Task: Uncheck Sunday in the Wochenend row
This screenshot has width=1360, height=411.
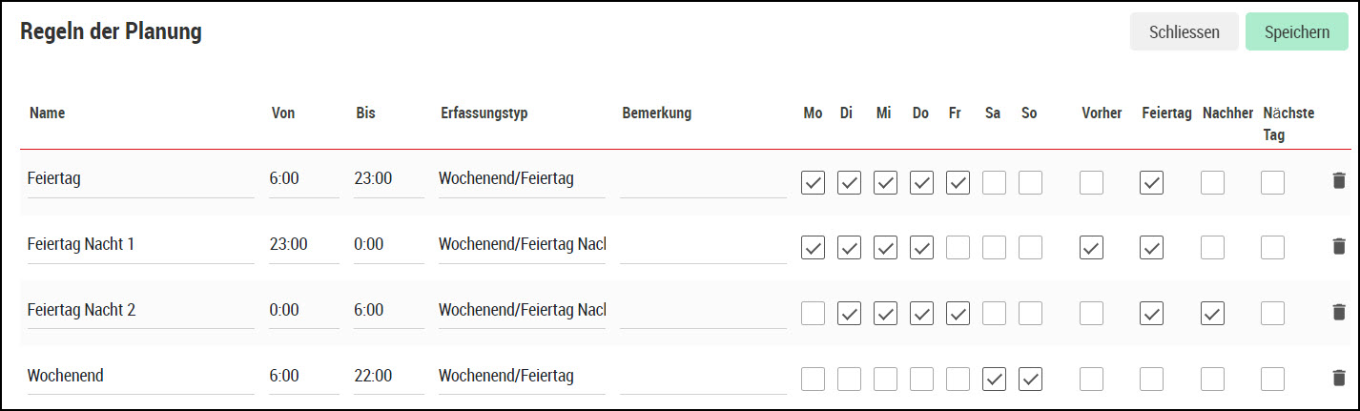Action: pos(1030,380)
